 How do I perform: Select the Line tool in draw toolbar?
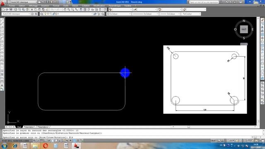(2, 20)
